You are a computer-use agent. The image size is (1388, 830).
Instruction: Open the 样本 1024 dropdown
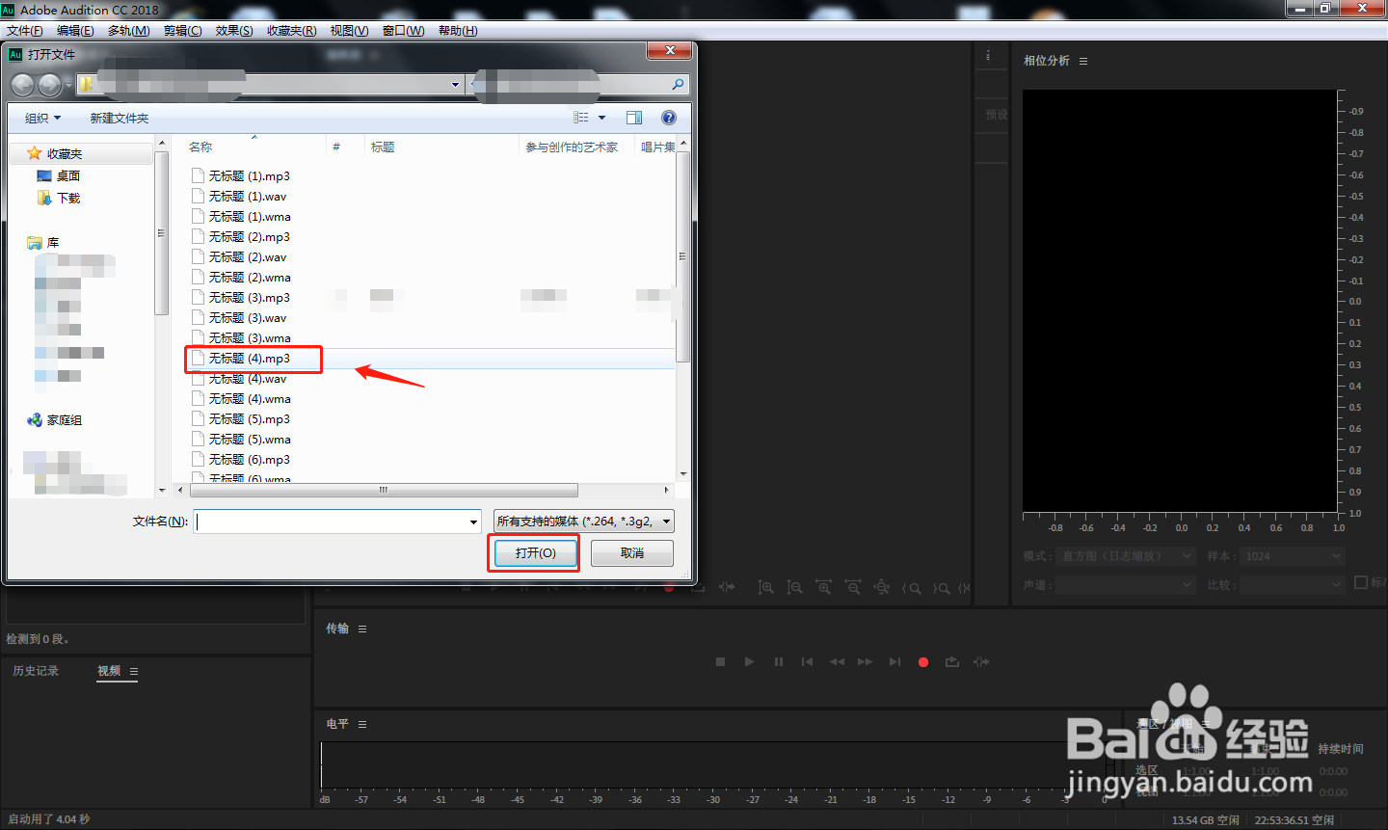coord(1292,556)
